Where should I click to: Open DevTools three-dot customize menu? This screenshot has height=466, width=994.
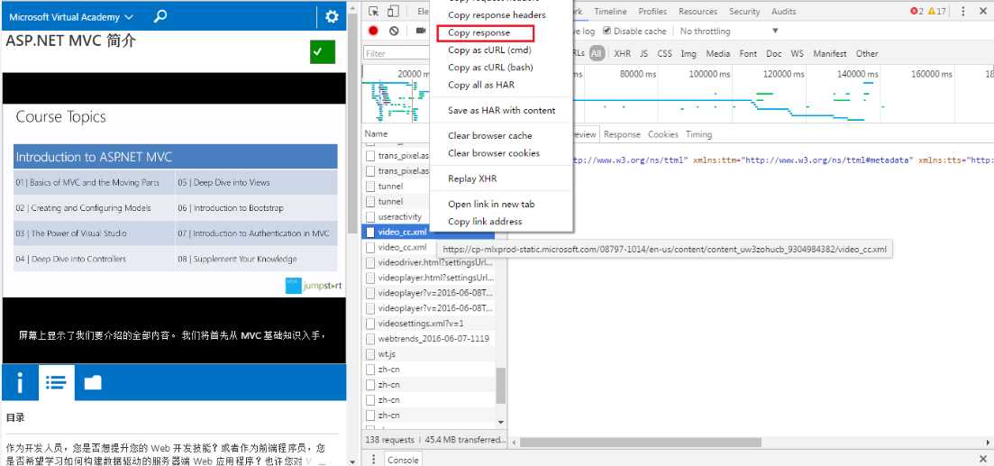pyautogui.click(x=963, y=12)
